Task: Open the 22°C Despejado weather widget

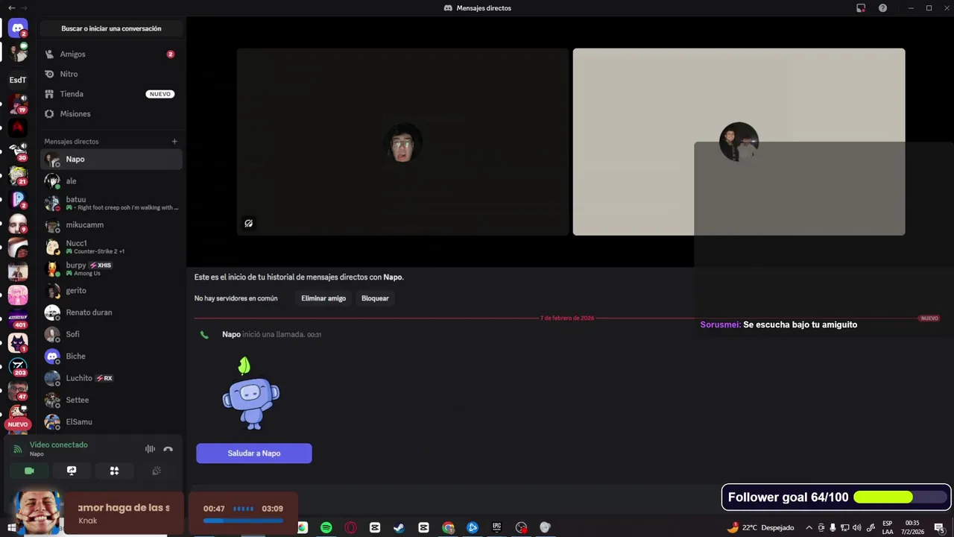Action: [760, 527]
